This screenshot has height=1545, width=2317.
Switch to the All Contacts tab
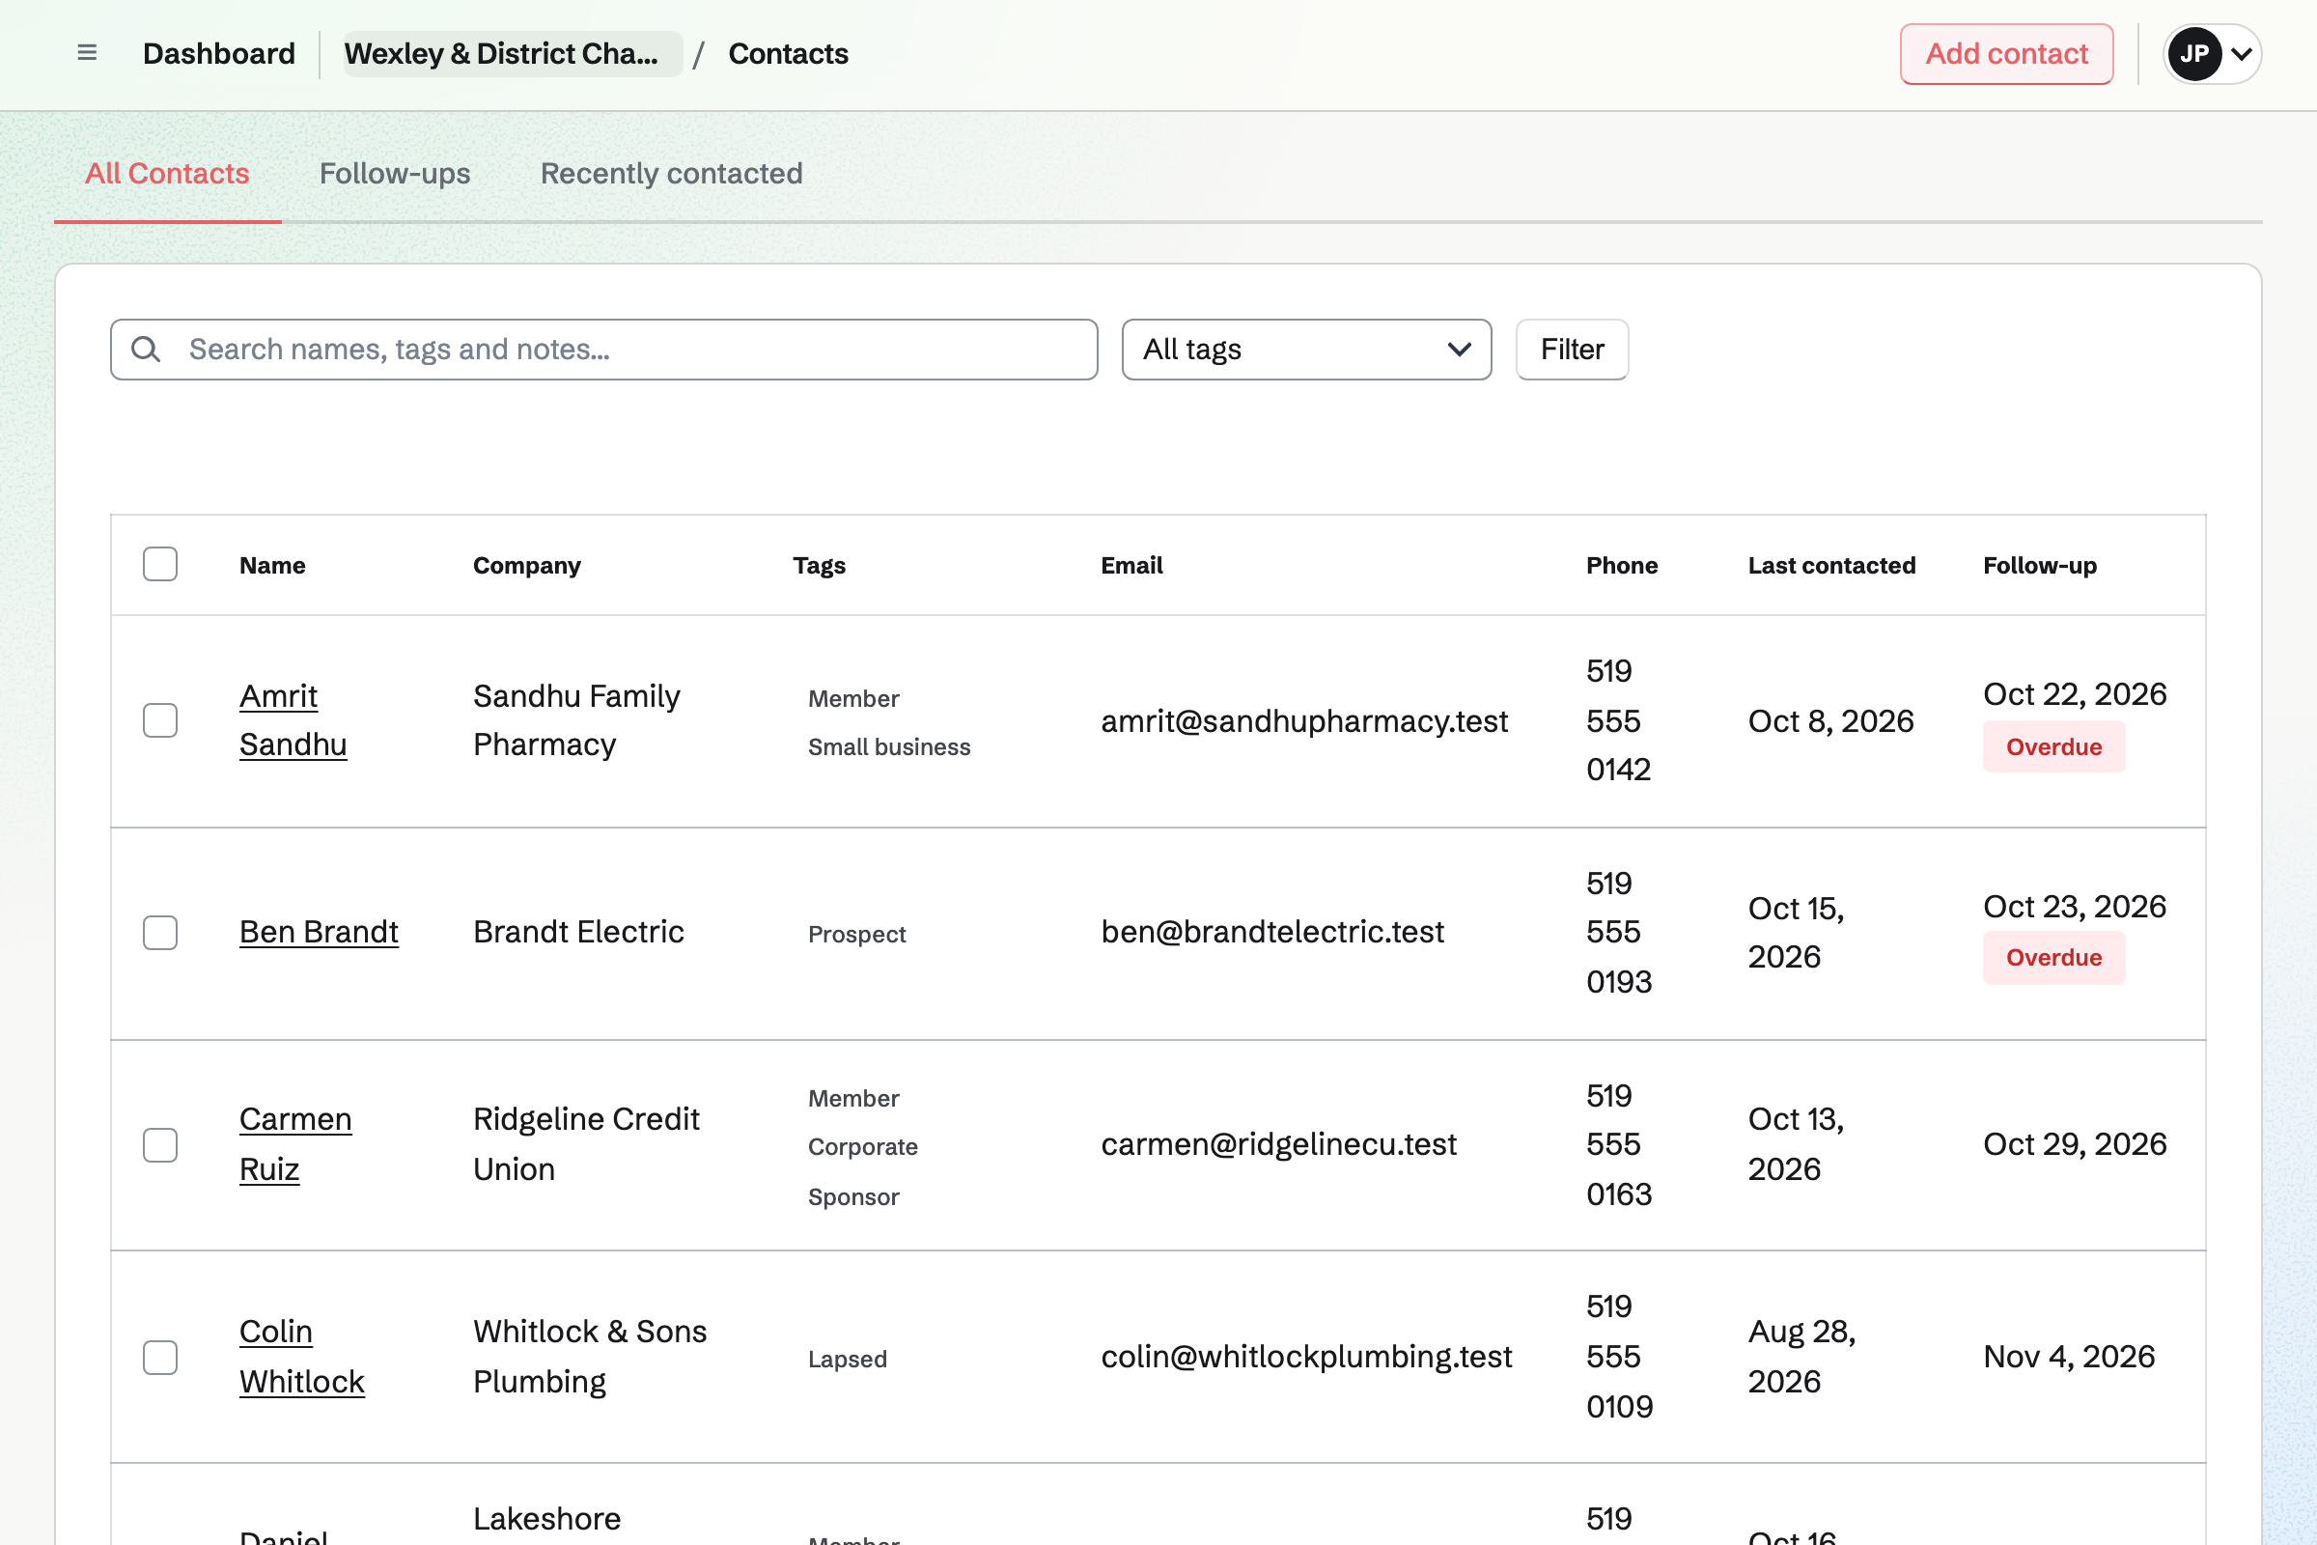(167, 174)
